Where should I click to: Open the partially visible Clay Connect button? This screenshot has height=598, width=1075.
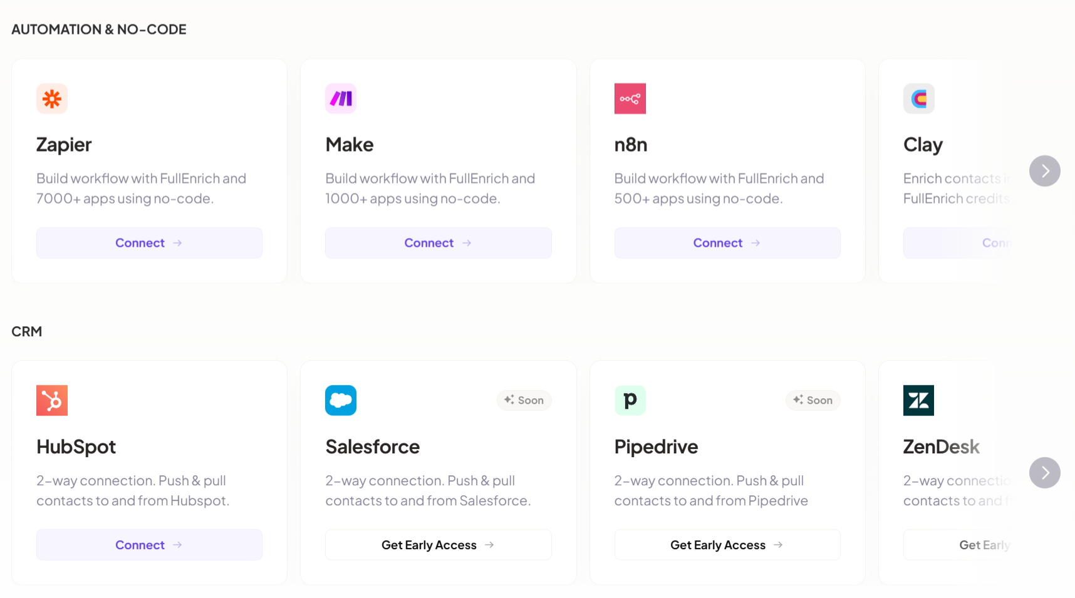pyautogui.click(x=958, y=243)
